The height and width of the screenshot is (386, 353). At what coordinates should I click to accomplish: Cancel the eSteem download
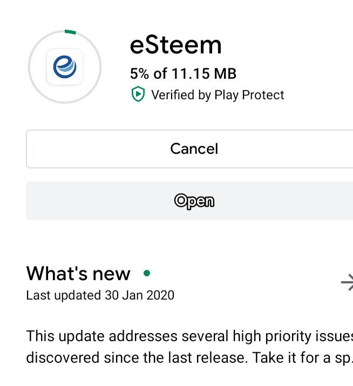189,149
